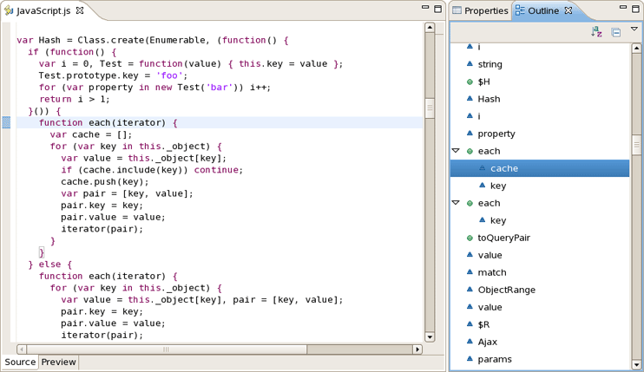Click the '} else {' code line
The width and height of the screenshot is (644, 372).
tap(50, 264)
